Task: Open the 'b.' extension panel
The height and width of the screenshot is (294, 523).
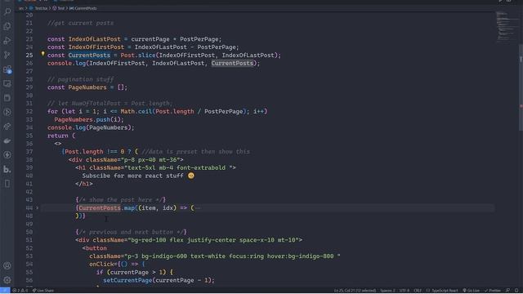Action: point(7,169)
